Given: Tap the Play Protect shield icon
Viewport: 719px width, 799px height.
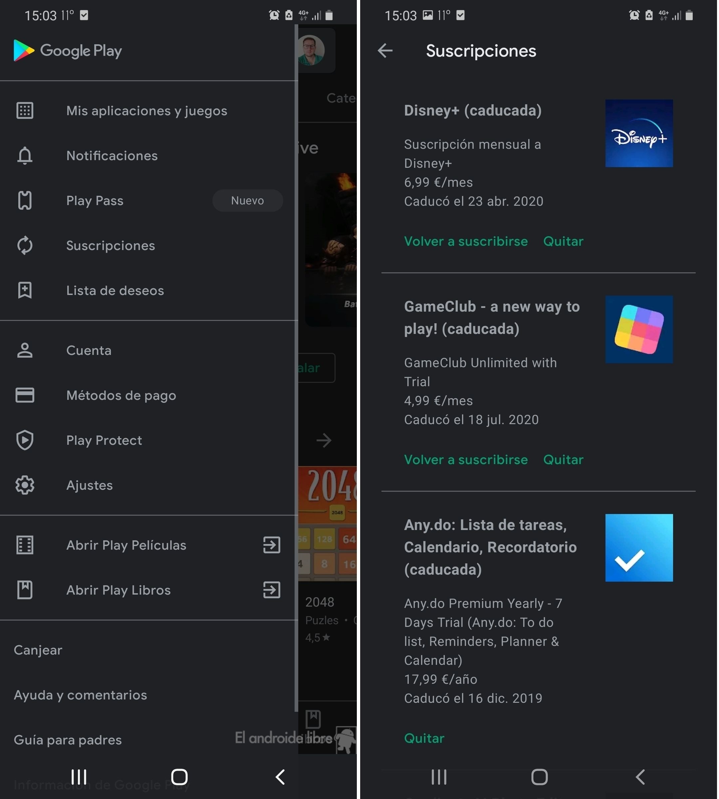Looking at the screenshot, I should click(25, 440).
